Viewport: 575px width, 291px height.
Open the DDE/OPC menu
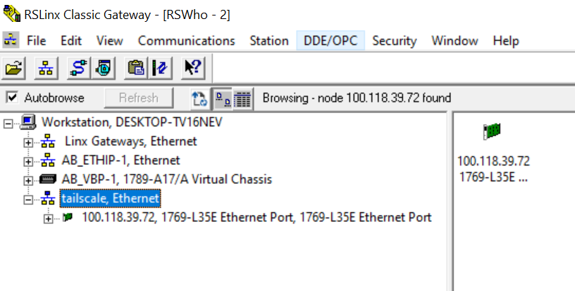pos(330,41)
